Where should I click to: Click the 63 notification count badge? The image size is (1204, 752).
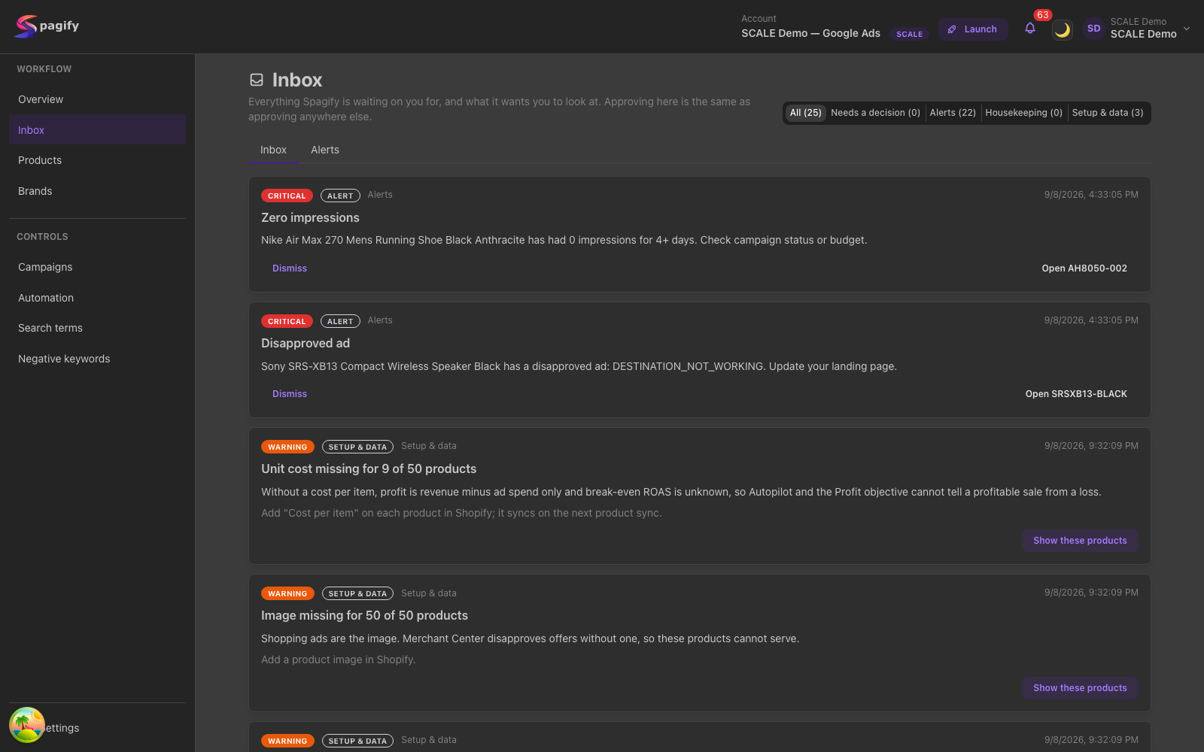pyautogui.click(x=1042, y=15)
